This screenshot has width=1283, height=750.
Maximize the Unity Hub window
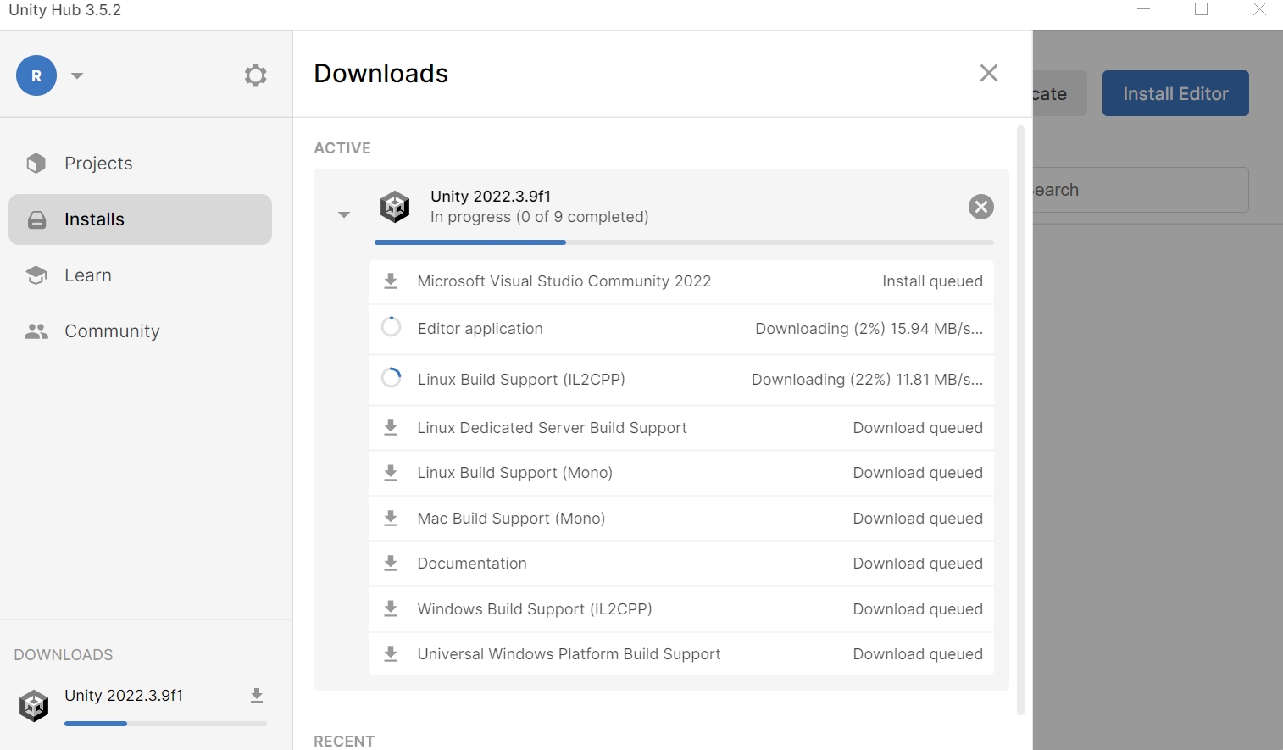click(x=1201, y=9)
